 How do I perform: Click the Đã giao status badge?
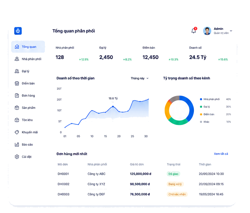[x=173, y=174]
